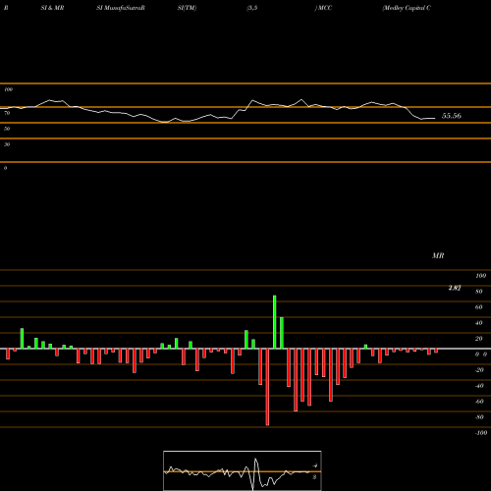Click the ') MCC' ticker label
The height and width of the screenshot is (491, 491).
tap(323, 8)
